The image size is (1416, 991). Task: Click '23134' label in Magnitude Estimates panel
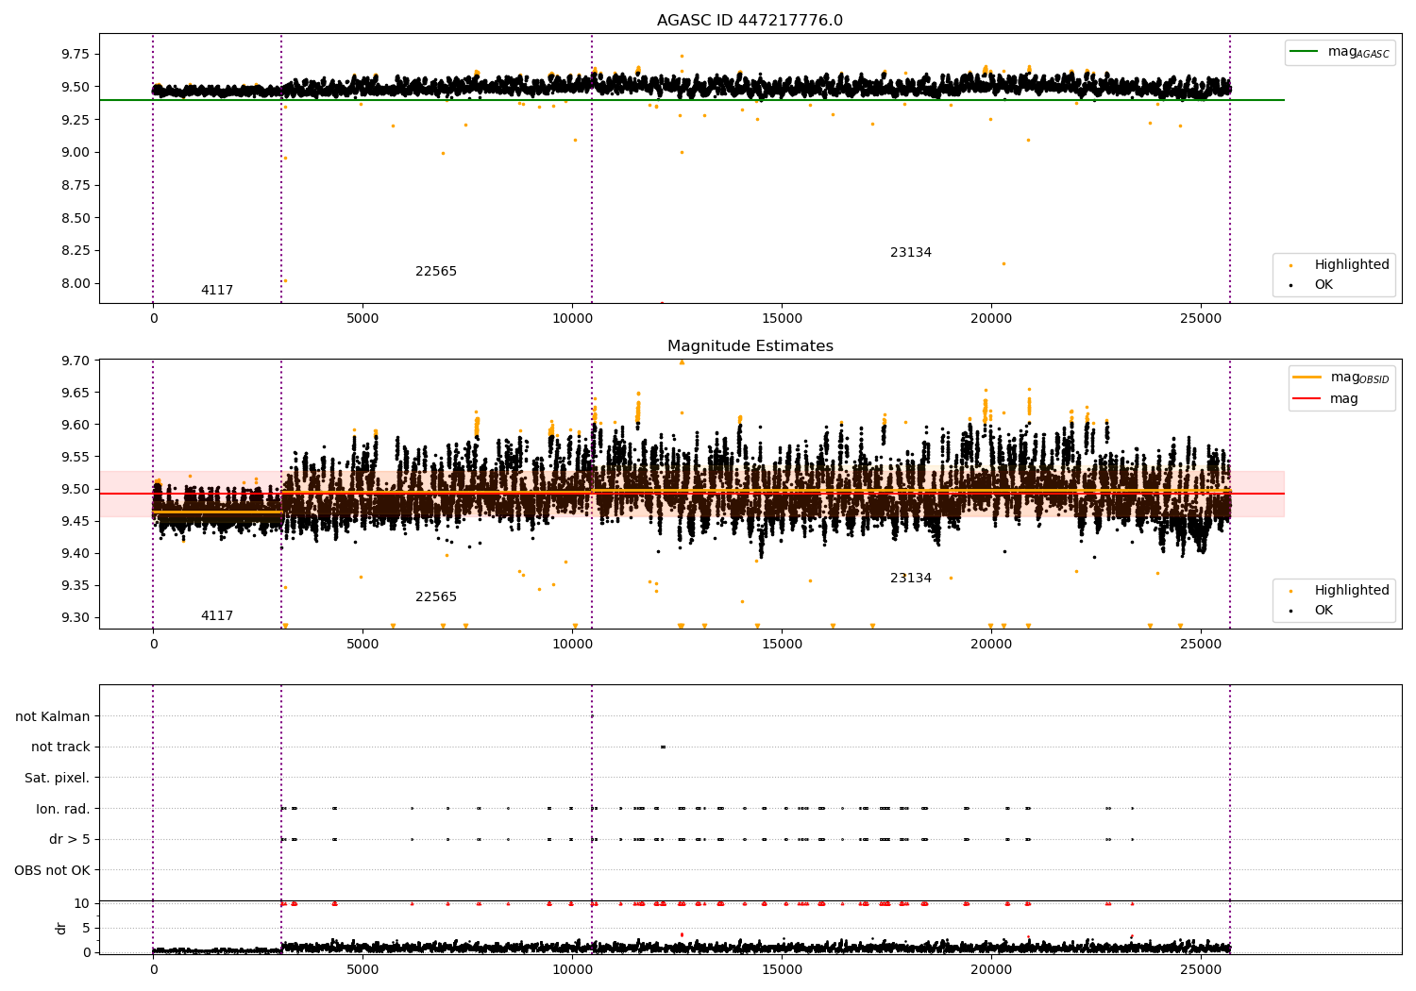[x=911, y=579]
